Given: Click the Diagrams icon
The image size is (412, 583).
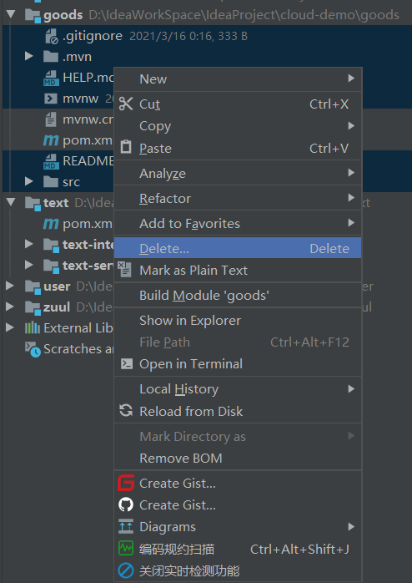Looking at the screenshot, I should point(126,526).
